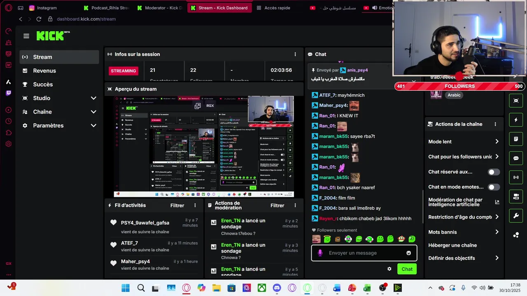Image resolution: width=527 pixels, height=296 pixels.
Task: Toggle the Chat réservé aux... switch
Action: pos(494,172)
